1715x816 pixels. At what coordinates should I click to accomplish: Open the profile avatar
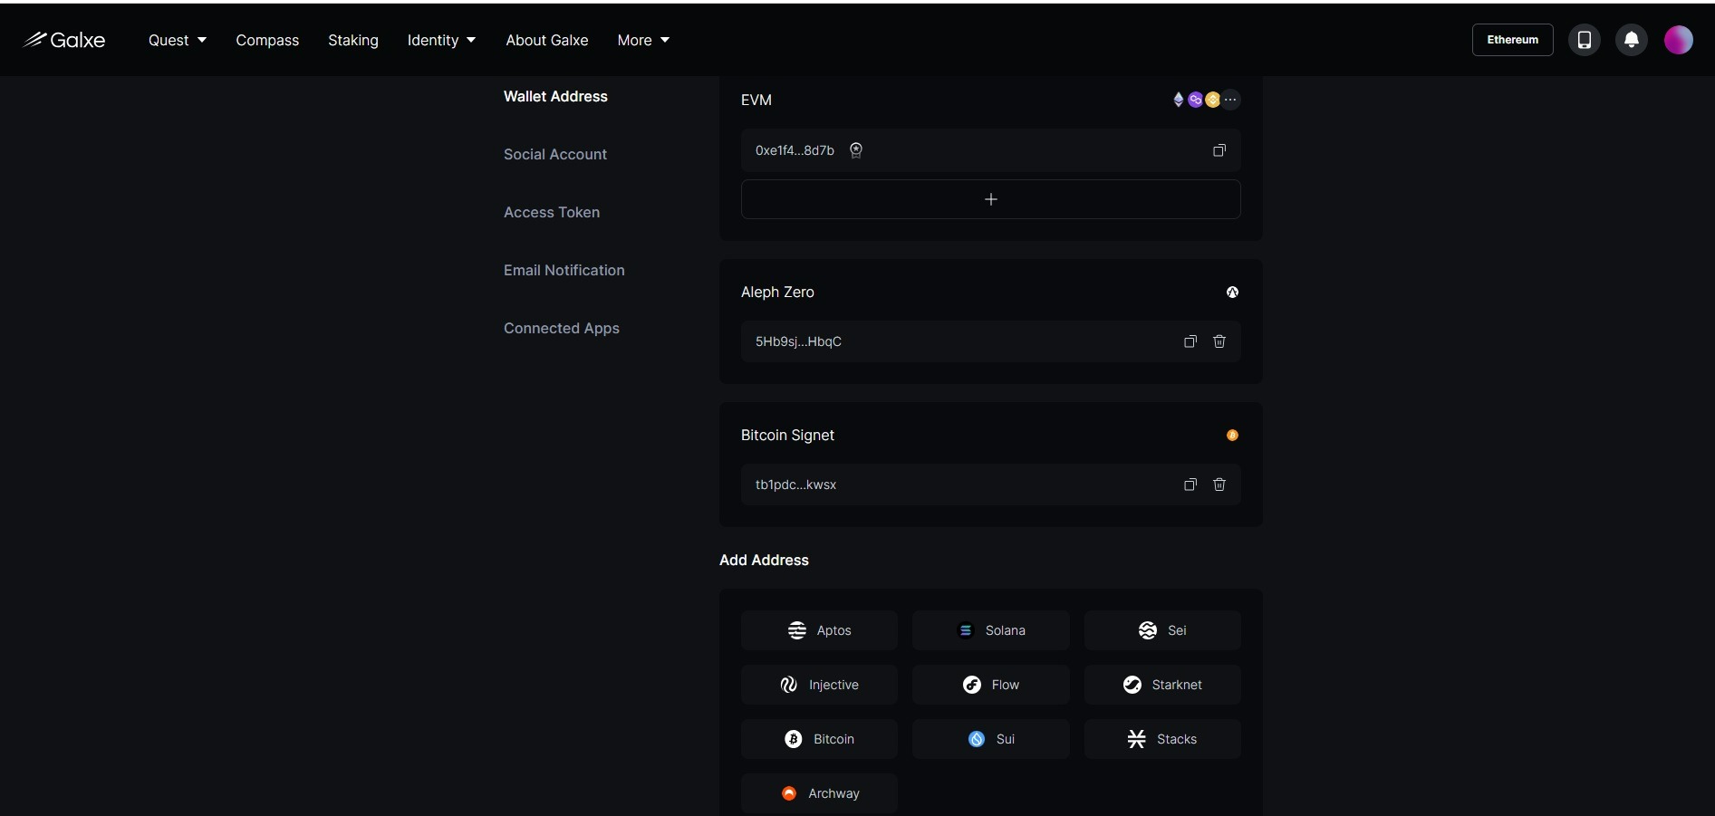pos(1678,40)
